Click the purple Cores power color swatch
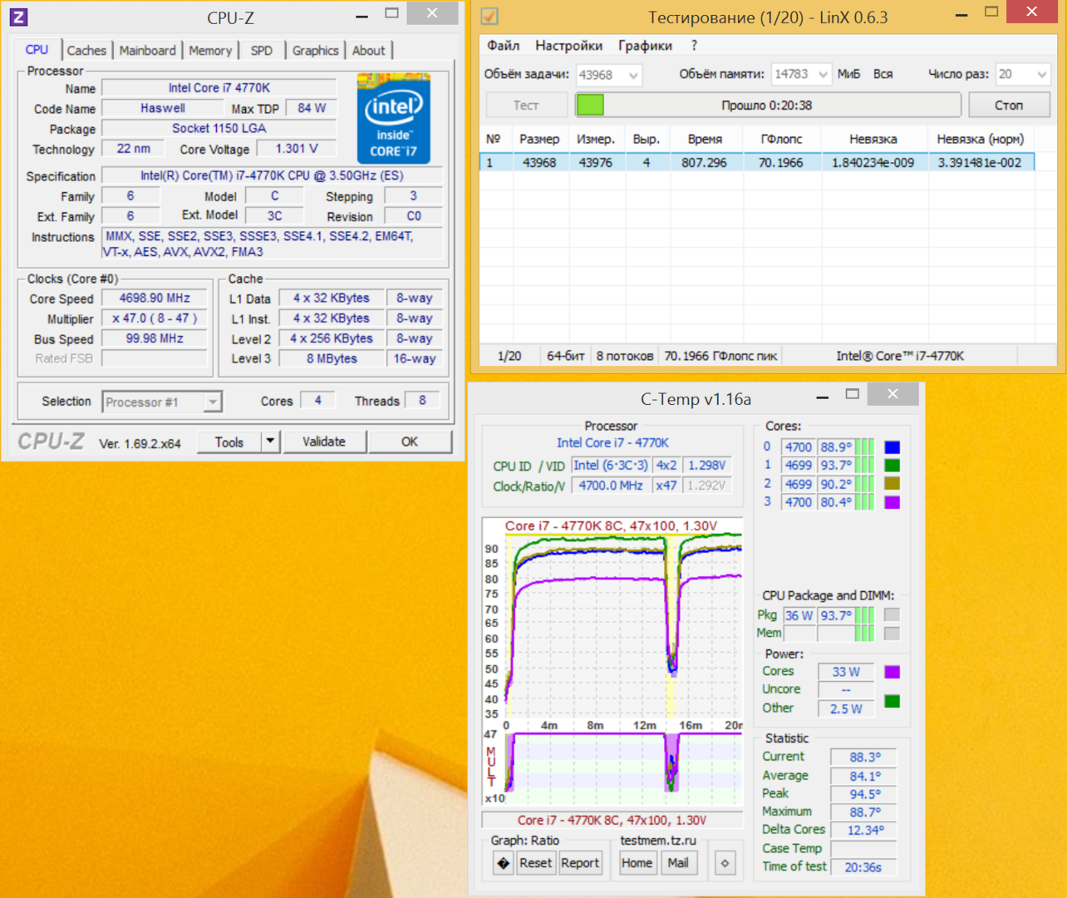Image resolution: width=1067 pixels, height=898 pixels. (892, 672)
